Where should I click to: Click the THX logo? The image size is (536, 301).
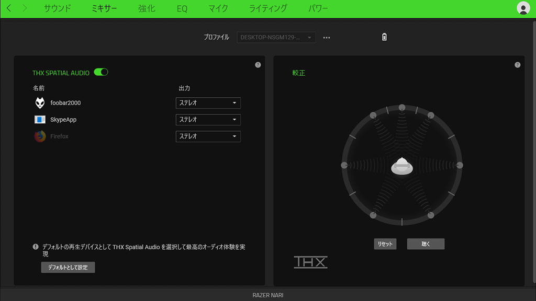click(310, 262)
